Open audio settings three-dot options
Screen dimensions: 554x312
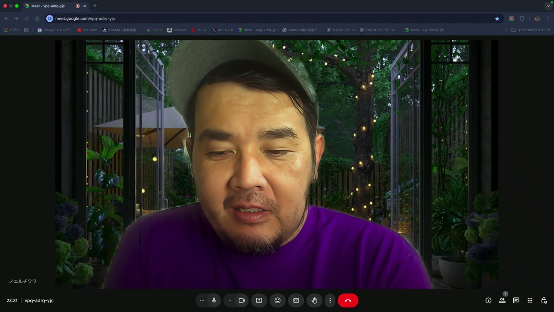tap(202, 300)
